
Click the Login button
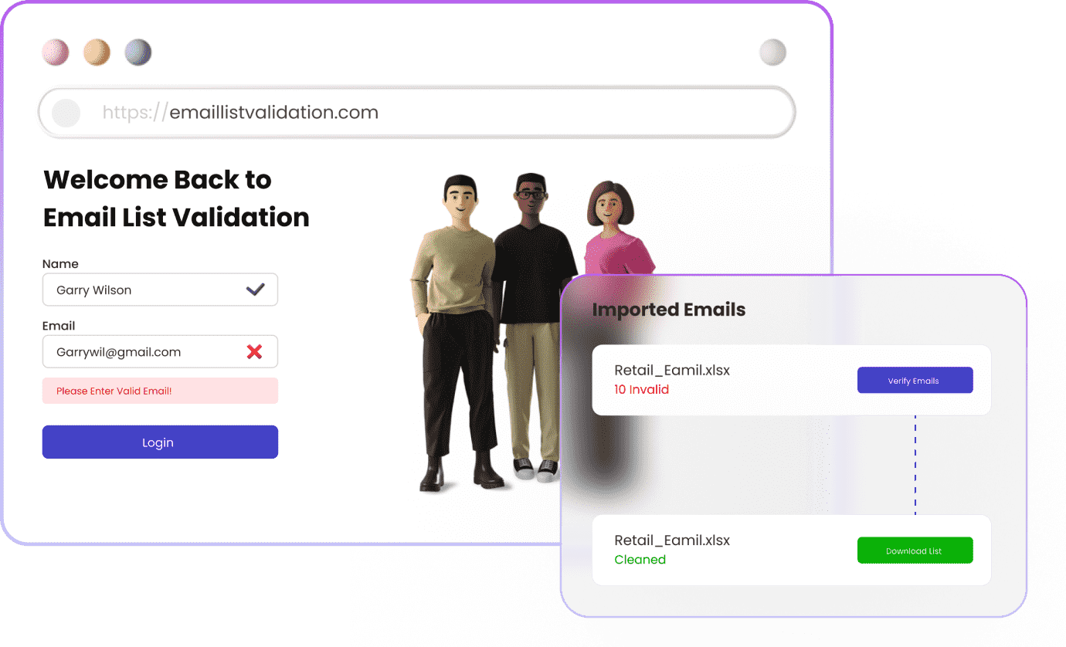(x=160, y=442)
